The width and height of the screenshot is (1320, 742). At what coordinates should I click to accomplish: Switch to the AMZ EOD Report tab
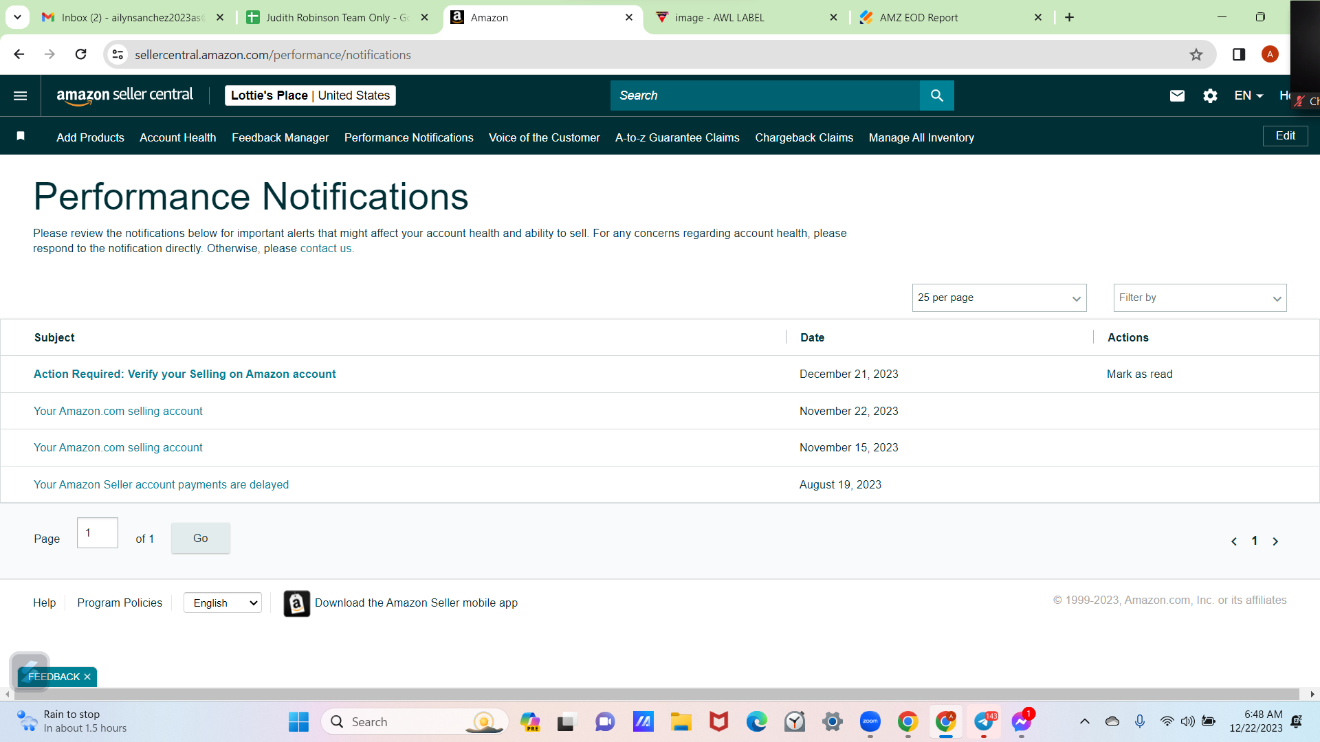click(951, 17)
